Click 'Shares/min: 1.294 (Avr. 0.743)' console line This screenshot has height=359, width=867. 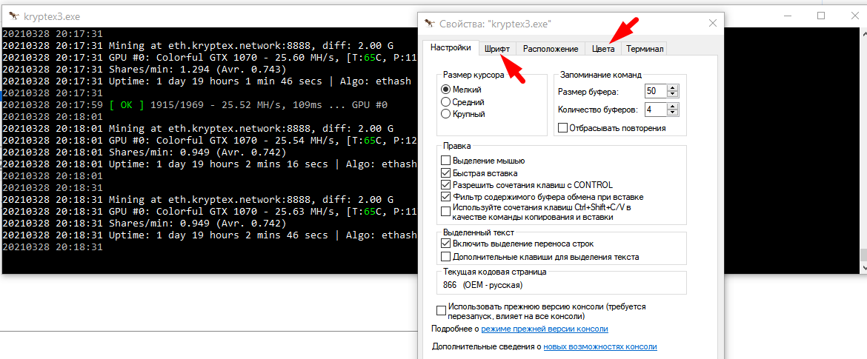(x=197, y=69)
